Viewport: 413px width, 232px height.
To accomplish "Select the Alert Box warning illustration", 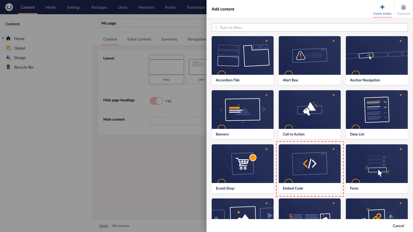I will [x=310, y=55].
